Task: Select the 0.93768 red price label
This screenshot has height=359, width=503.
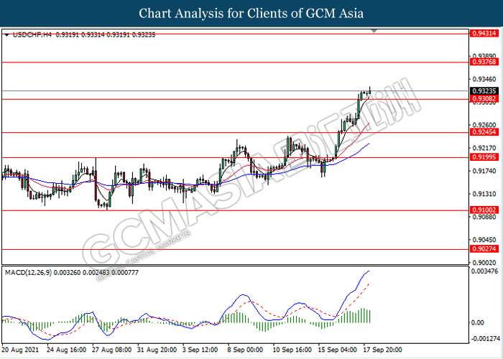Action: [x=484, y=62]
